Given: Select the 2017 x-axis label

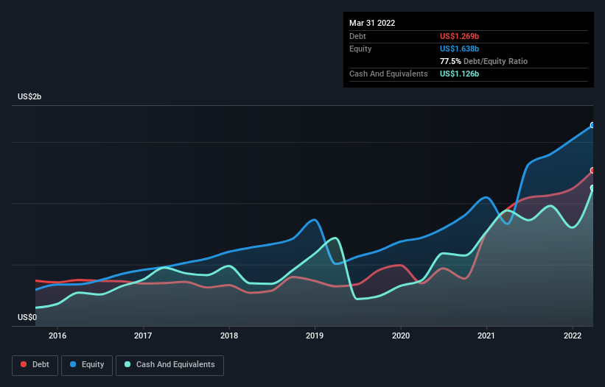Looking at the screenshot, I should coord(143,335).
